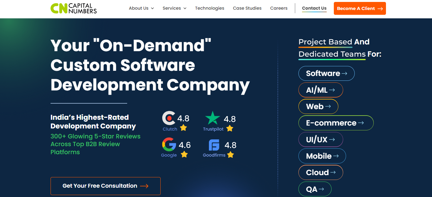Select the AI/ML service pill
Image resolution: width=432 pixels, height=197 pixels.
click(321, 90)
